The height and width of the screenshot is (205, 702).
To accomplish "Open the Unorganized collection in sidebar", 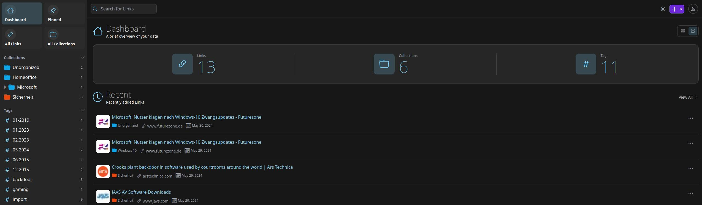I will [x=44, y=67].
